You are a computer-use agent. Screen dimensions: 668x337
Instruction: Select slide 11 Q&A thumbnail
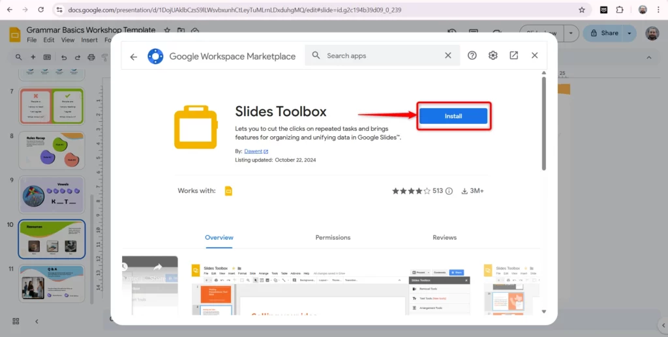(52, 284)
